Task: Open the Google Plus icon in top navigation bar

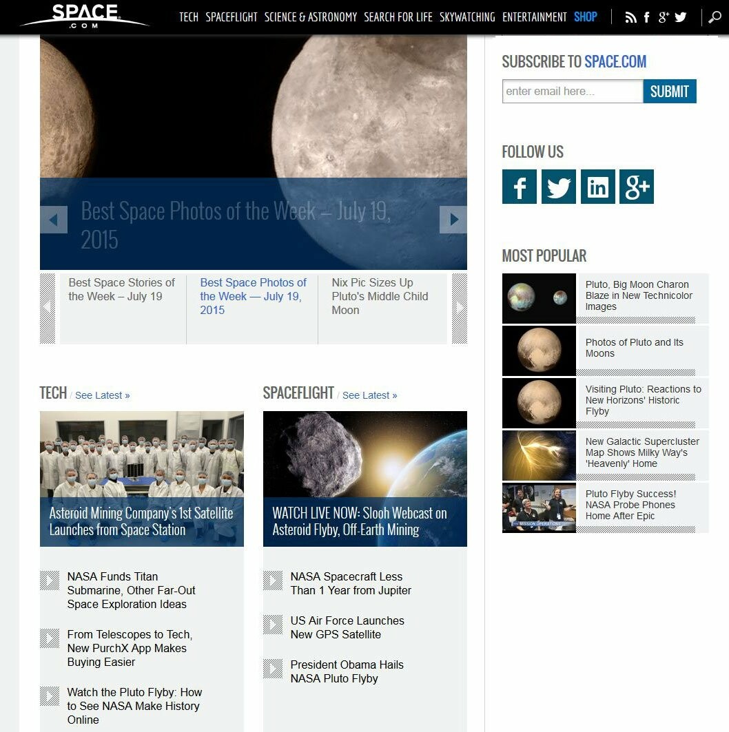Action: pyautogui.click(x=663, y=17)
